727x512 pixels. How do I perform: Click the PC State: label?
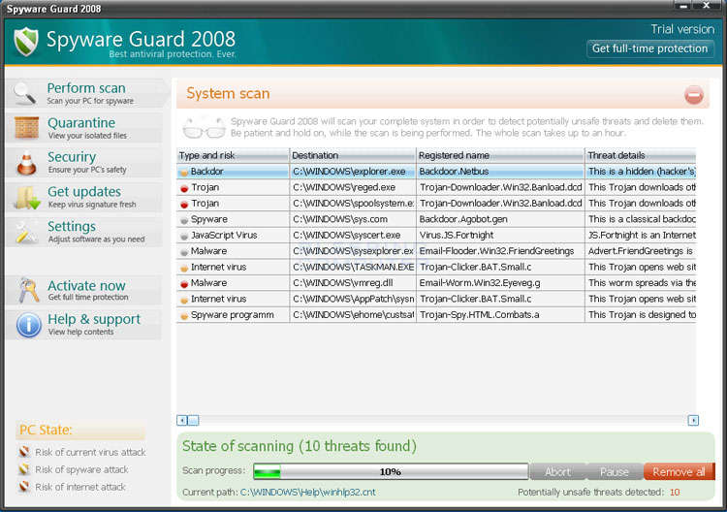click(x=46, y=430)
